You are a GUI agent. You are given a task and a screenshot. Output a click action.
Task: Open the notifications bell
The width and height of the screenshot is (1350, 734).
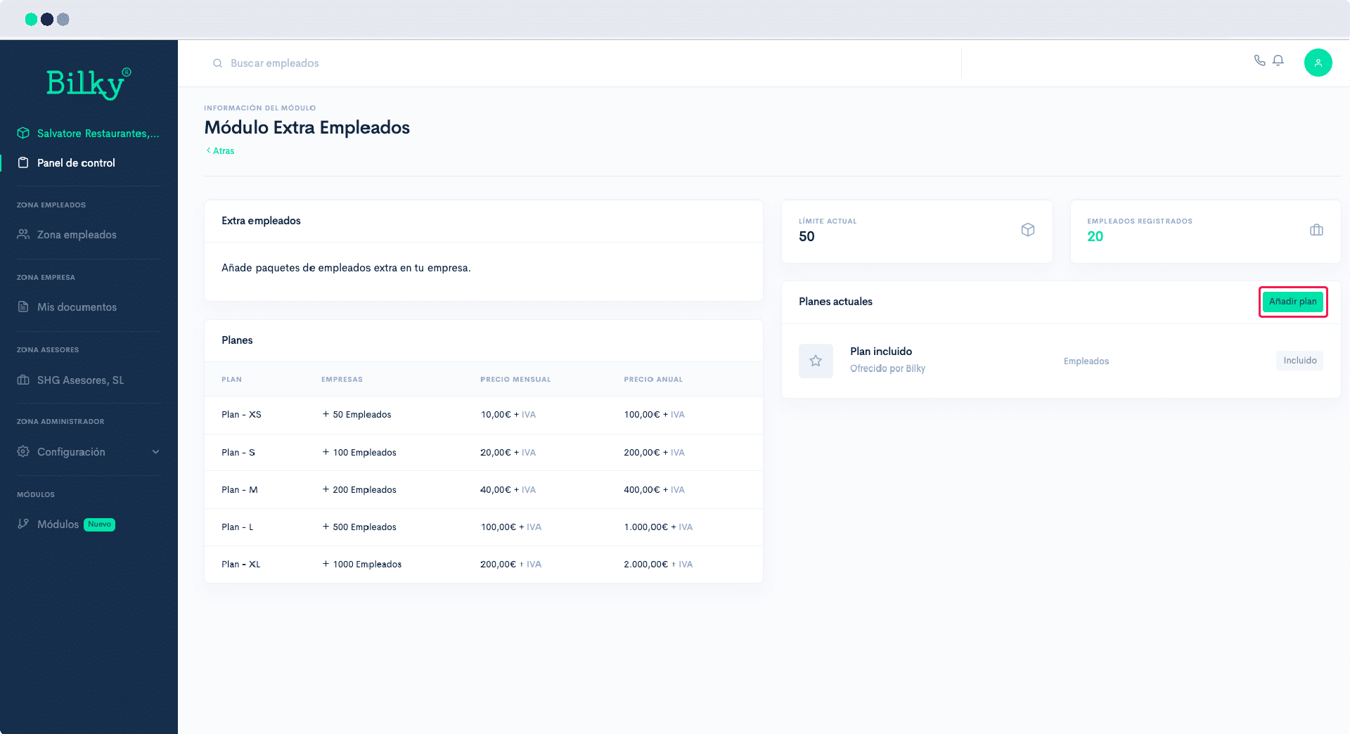click(1278, 60)
